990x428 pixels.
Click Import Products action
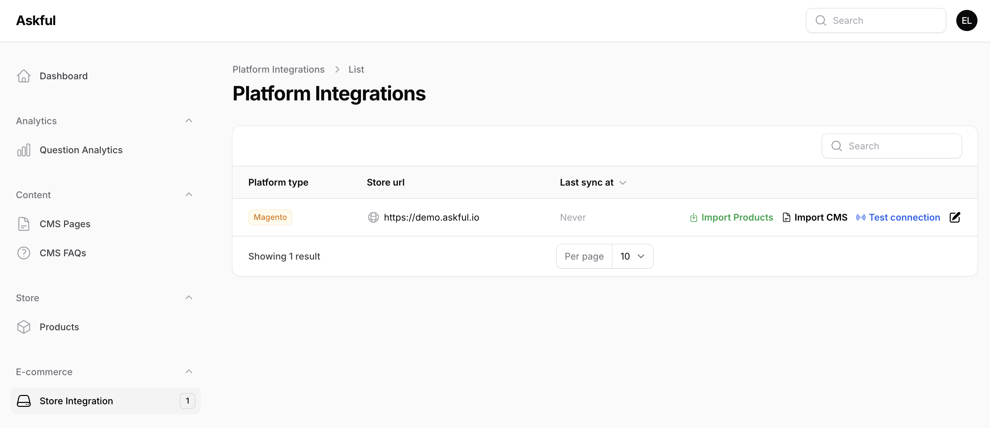point(731,217)
